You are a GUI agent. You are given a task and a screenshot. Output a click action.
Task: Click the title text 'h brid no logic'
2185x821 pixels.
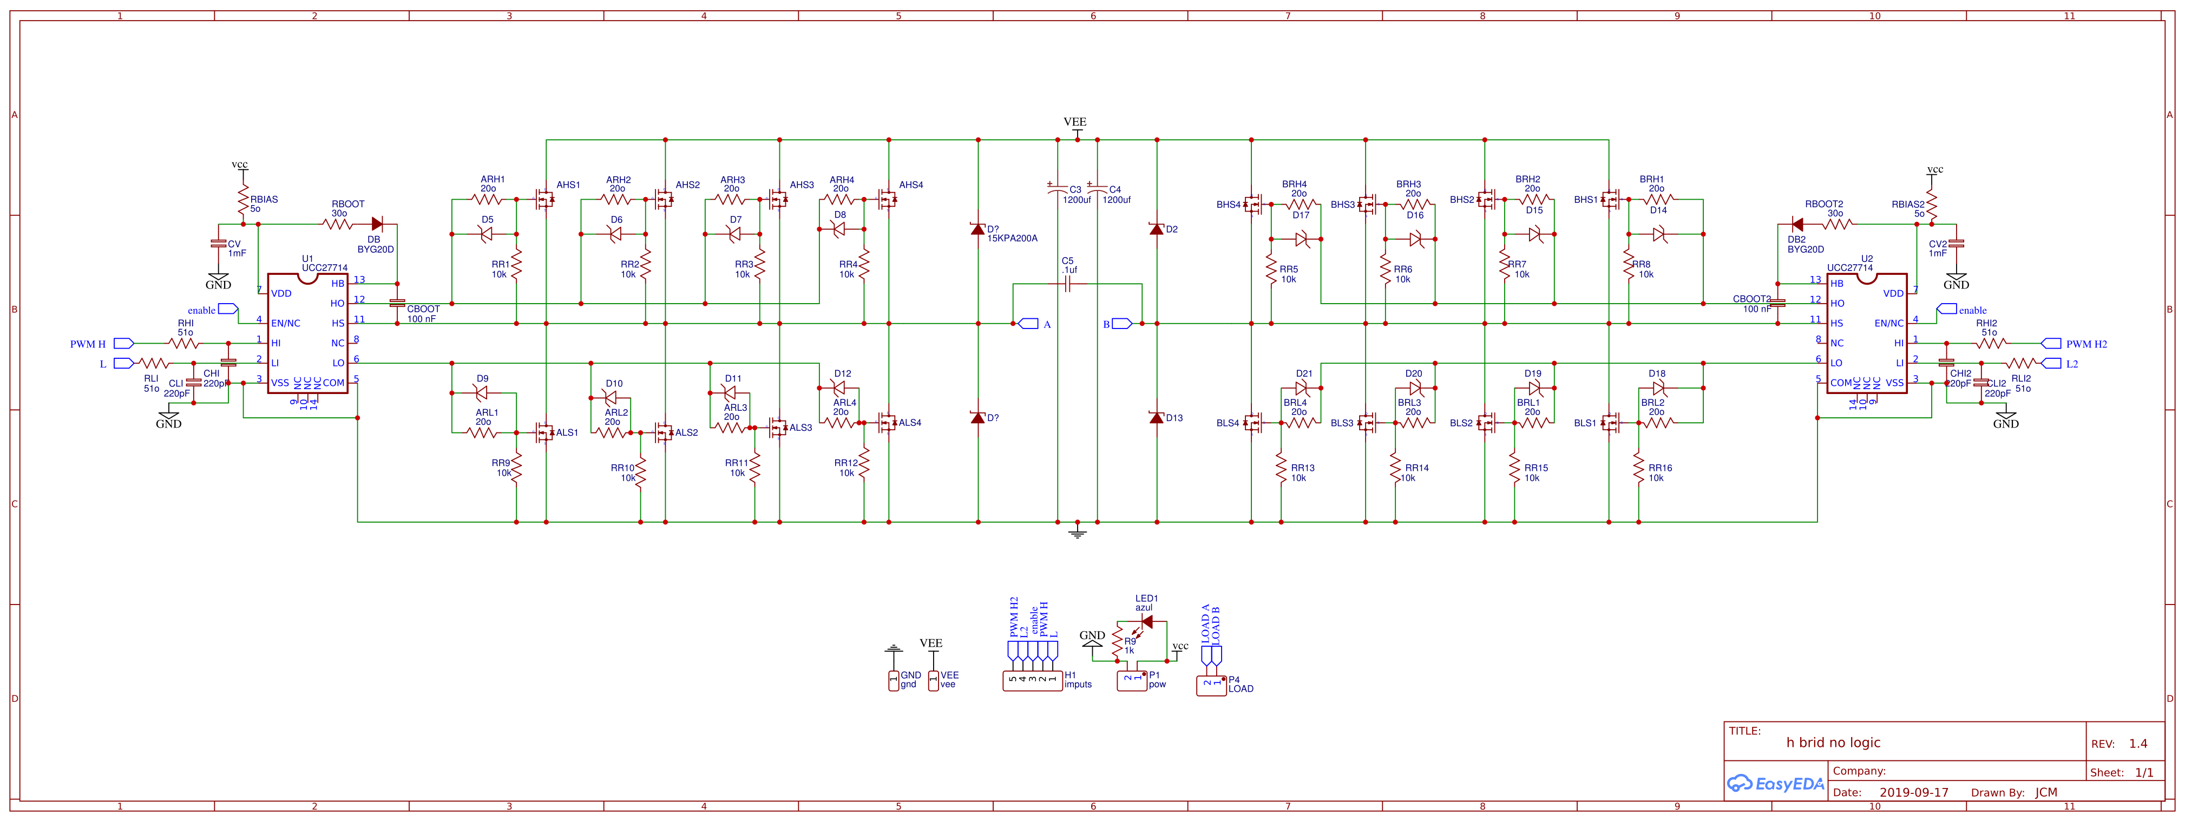[x=1833, y=742]
